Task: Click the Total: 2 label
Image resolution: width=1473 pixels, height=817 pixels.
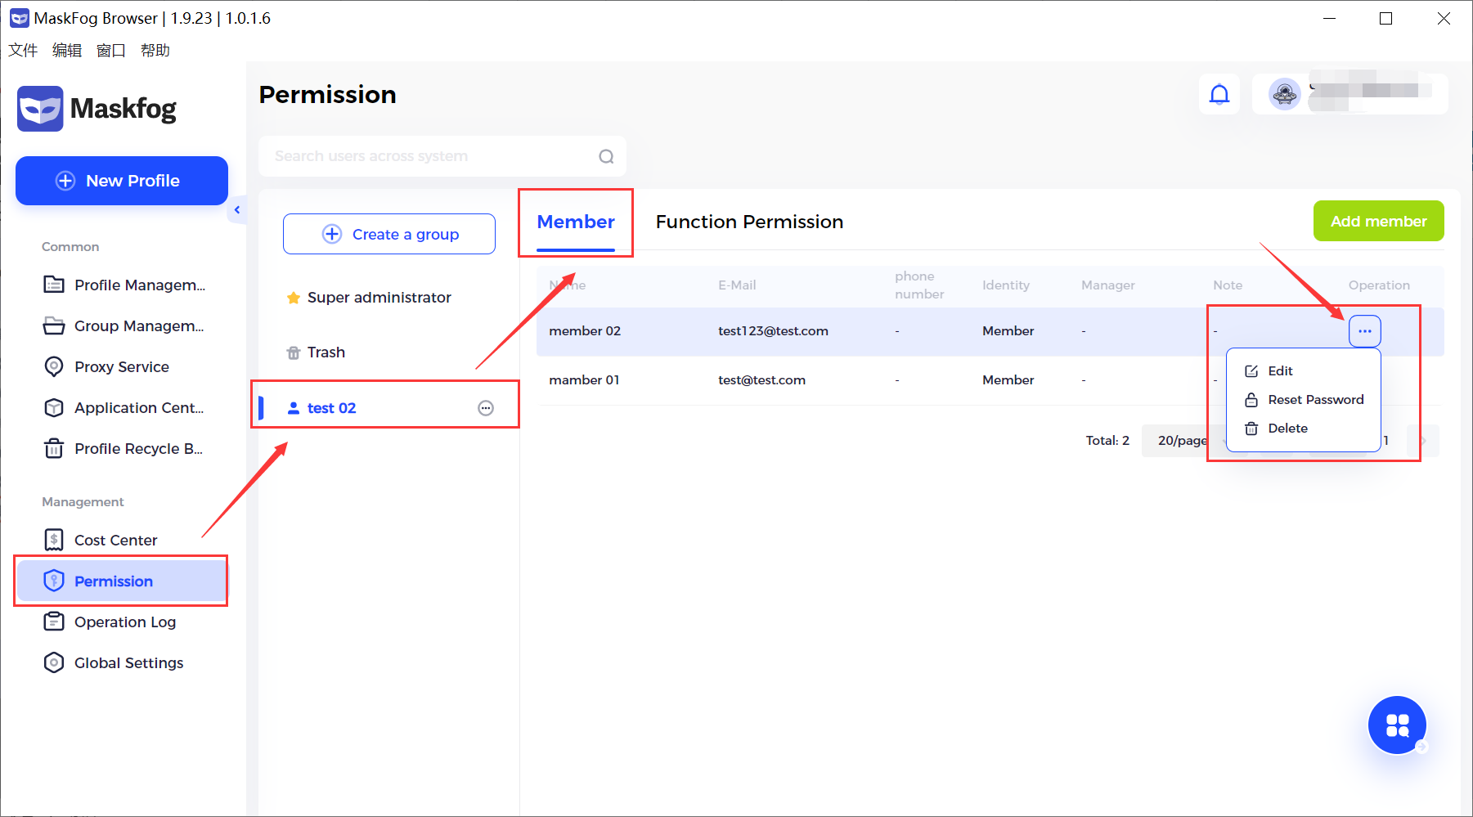Action: point(1107,440)
